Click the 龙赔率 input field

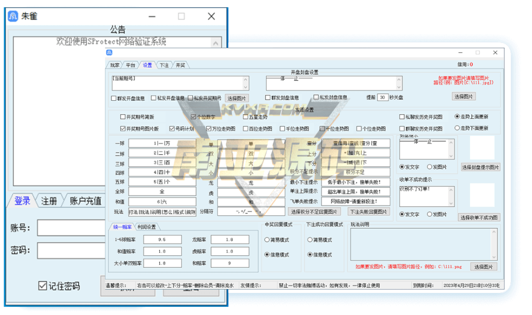click(x=230, y=239)
